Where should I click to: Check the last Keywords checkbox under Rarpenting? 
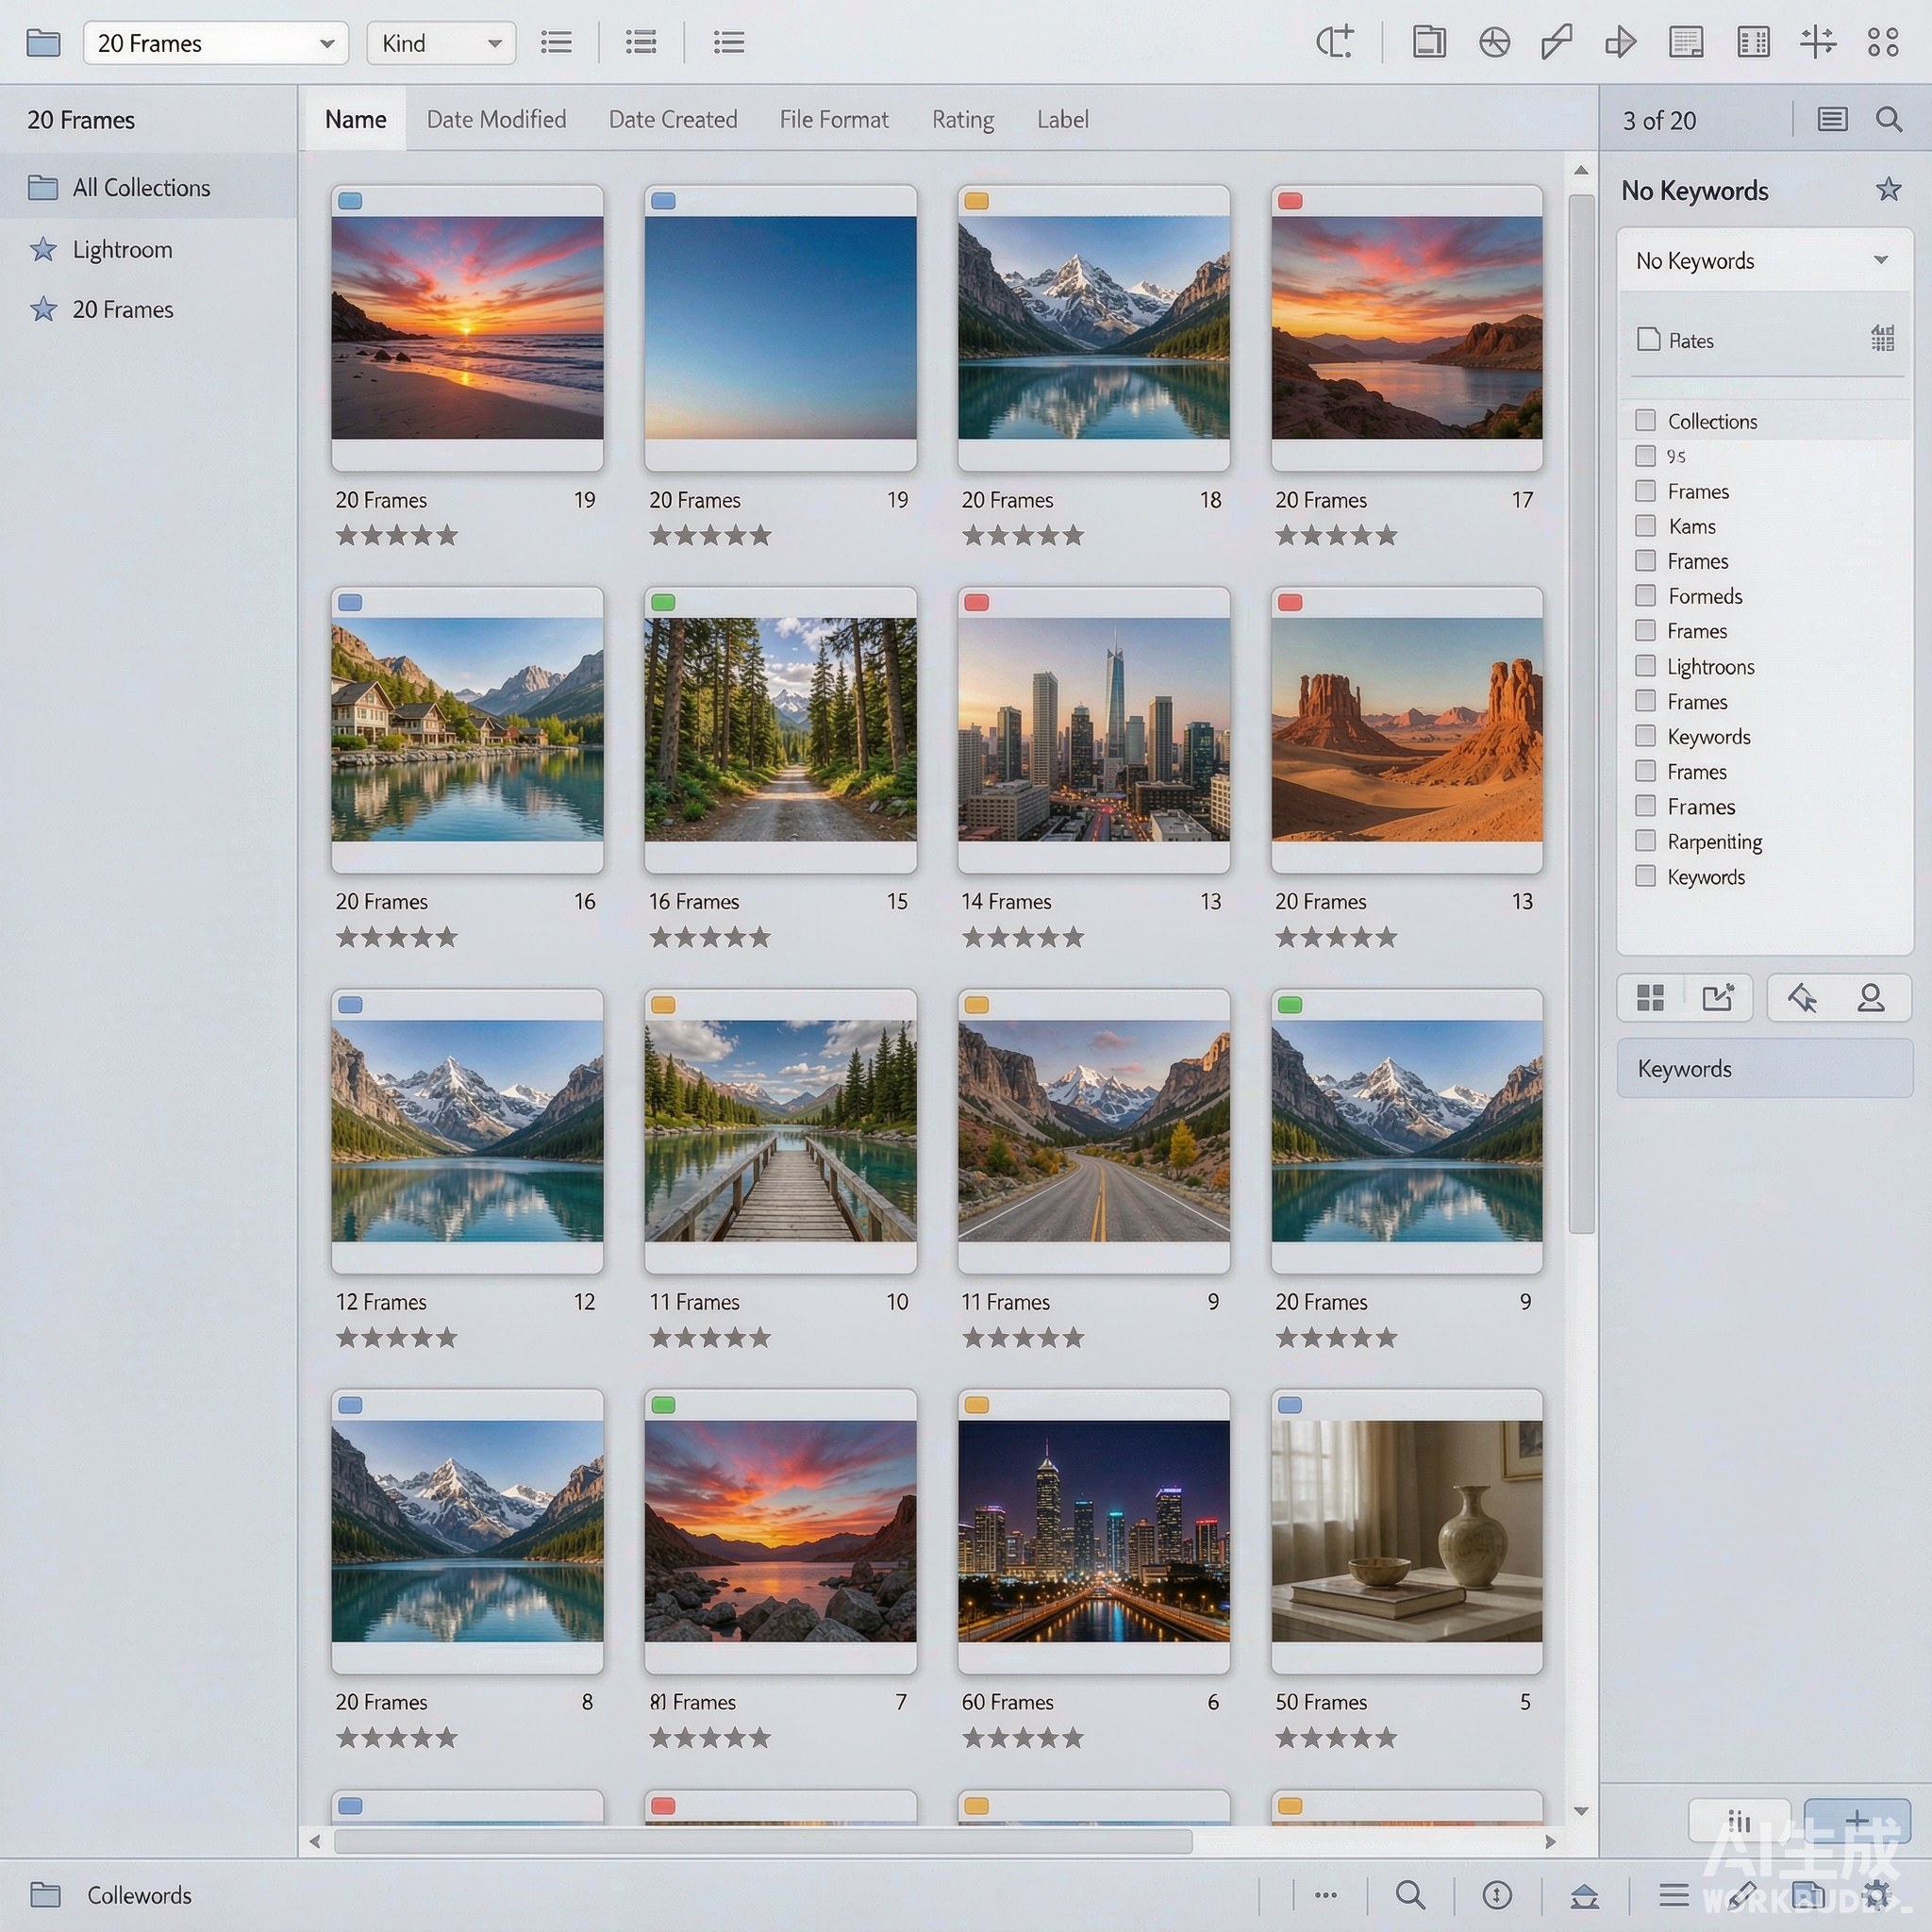pos(1645,876)
